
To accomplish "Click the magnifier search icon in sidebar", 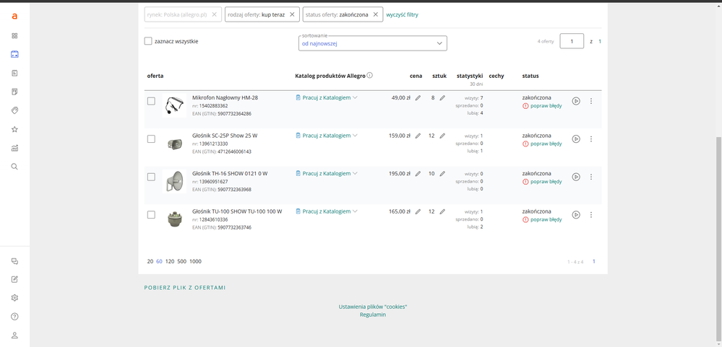I will point(14,167).
